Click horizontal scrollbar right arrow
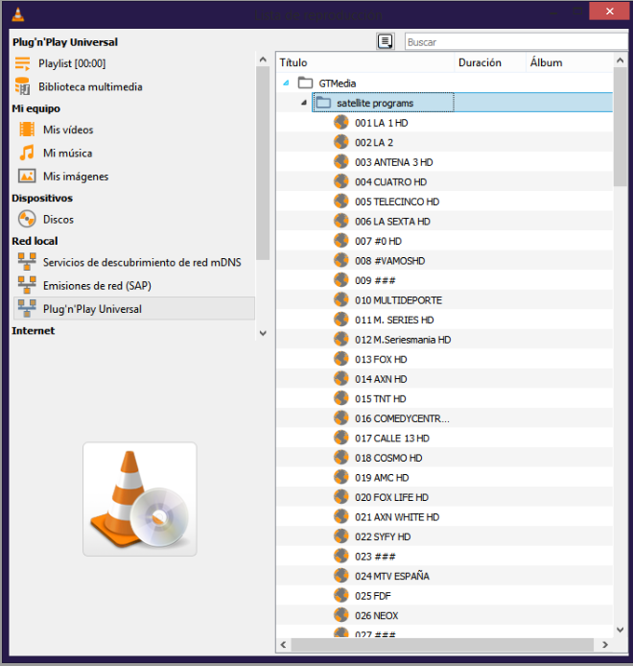 (605, 645)
